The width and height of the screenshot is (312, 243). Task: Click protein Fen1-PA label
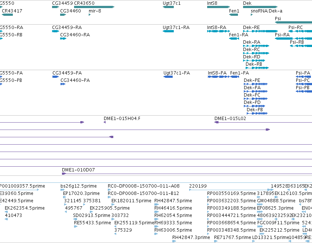[239, 73]
